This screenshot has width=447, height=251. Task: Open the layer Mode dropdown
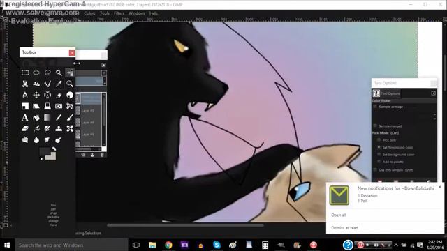[x=104, y=73]
